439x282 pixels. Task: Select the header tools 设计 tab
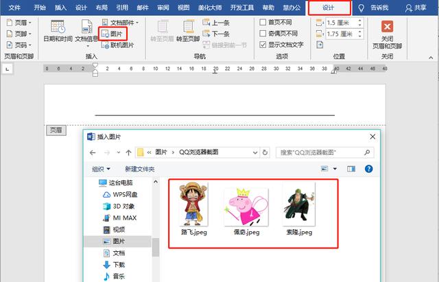tap(329, 8)
